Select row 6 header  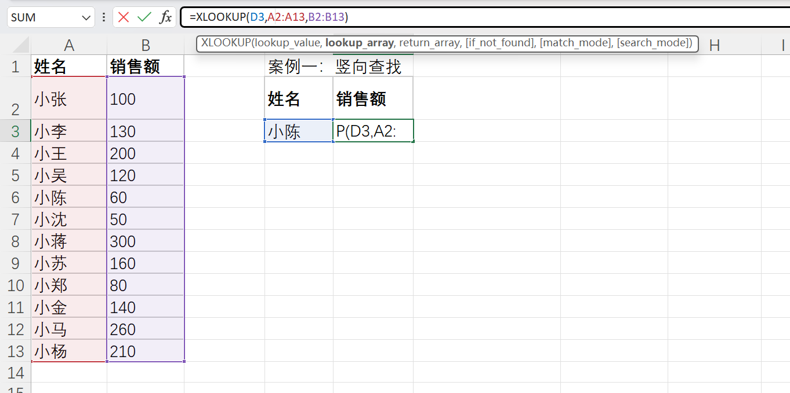pyautogui.click(x=16, y=197)
